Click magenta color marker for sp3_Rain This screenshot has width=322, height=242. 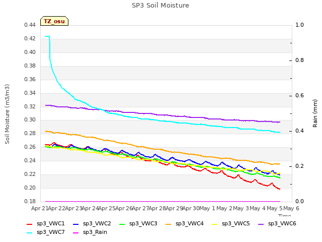point(76,233)
